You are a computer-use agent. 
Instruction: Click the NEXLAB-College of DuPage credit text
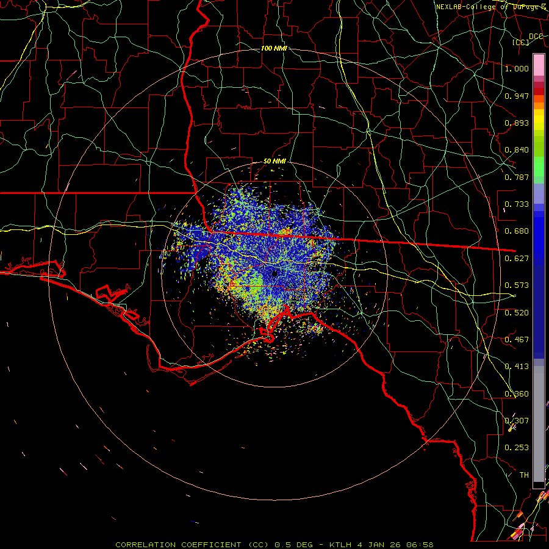click(490, 7)
